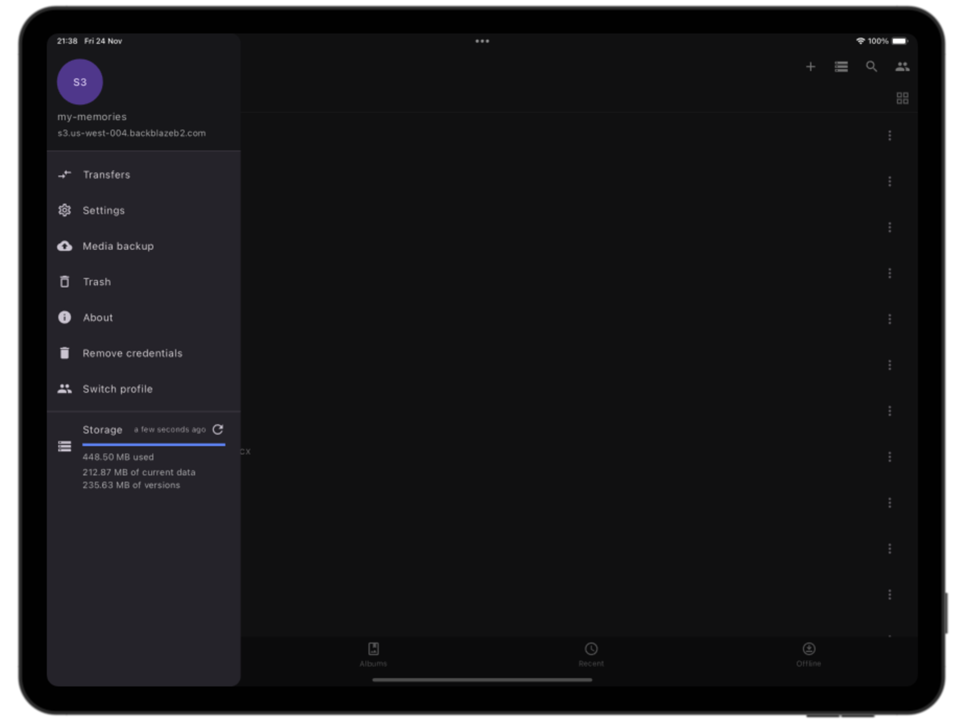Click the 'a few seconds ago' timestamp
Viewport: 964px width, 723px height.
pos(170,430)
